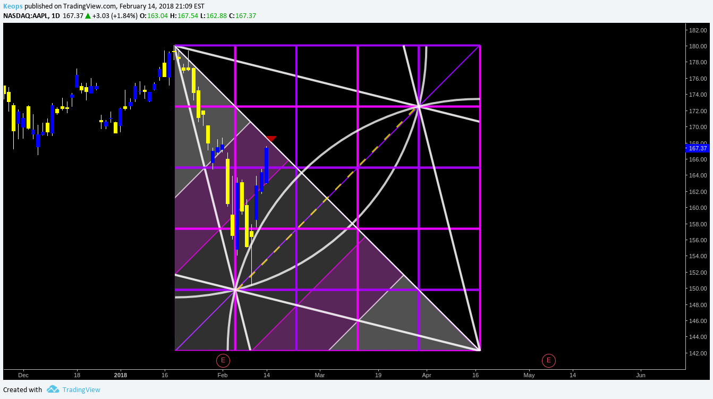
Task: Open the Keops author profile link
Action: [x=13, y=6]
